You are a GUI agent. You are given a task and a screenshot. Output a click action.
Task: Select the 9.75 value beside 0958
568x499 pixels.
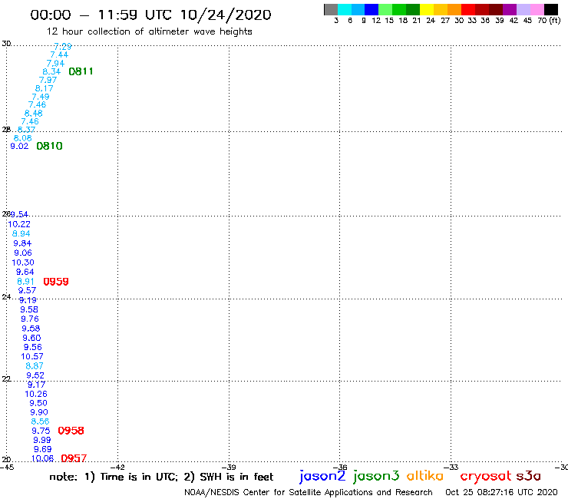click(x=41, y=431)
